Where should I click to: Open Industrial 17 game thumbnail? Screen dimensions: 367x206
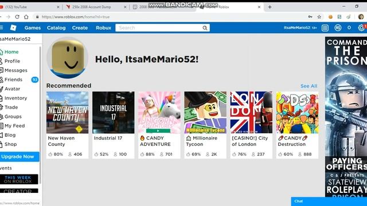[x=114, y=112]
